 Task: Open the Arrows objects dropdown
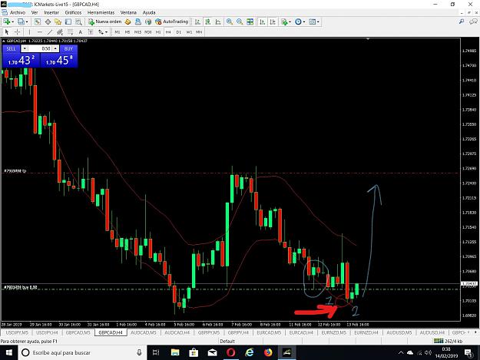coord(103,31)
